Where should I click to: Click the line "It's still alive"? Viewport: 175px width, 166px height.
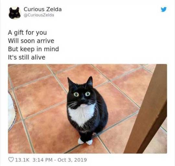pos(27,57)
